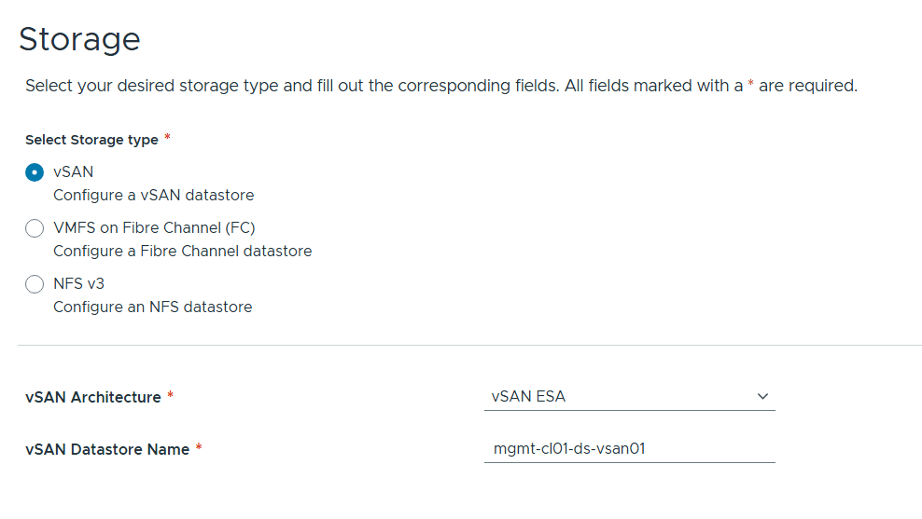Click "Configure an NFS datastore" description text
Image resolution: width=922 pixels, height=519 pixels.
click(x=153, y=307)
